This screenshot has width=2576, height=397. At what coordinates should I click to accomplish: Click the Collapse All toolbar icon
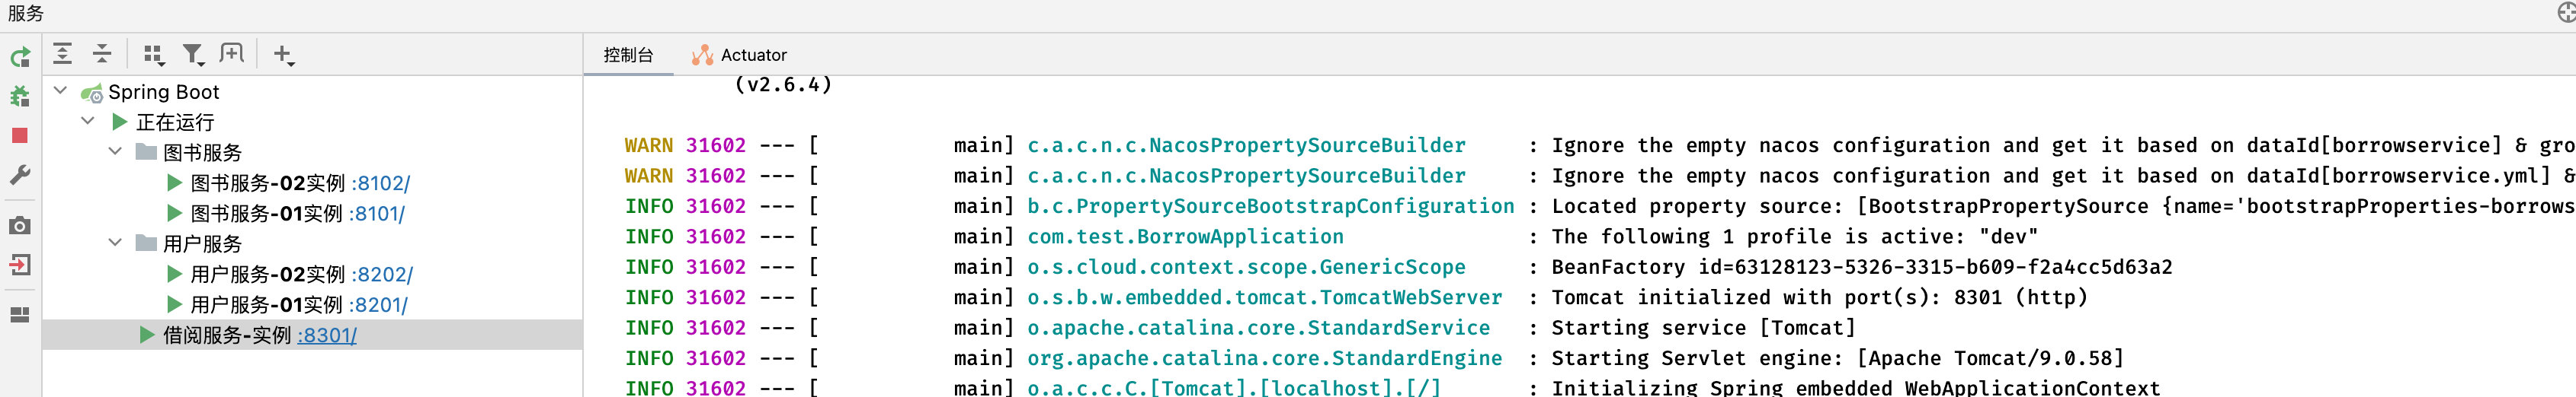coord(102,54)
